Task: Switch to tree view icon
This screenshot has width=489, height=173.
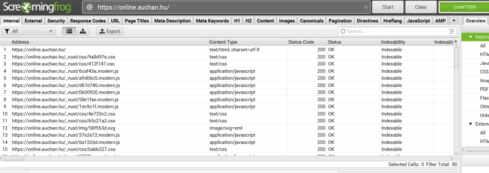Action: point(83,31)
